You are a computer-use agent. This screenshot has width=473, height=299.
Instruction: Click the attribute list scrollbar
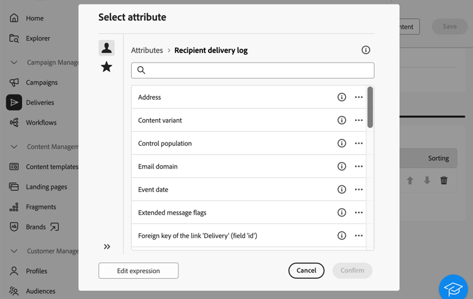[x=370, y=108]
